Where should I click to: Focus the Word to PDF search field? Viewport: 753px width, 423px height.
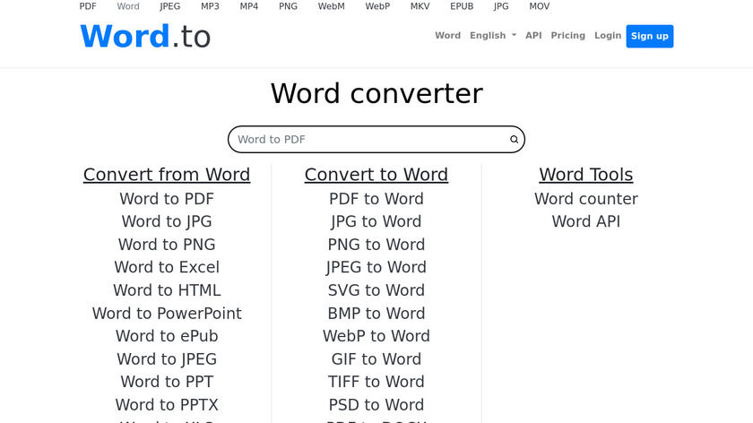376,139
